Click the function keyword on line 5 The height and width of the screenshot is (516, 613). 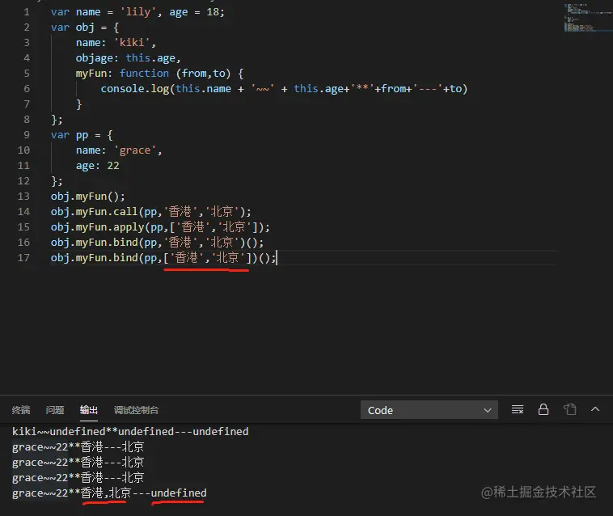[144, 74]
